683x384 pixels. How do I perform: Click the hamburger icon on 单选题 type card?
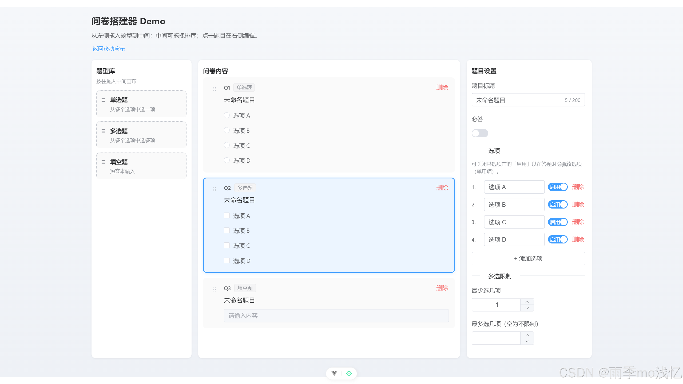coord(104,100)
